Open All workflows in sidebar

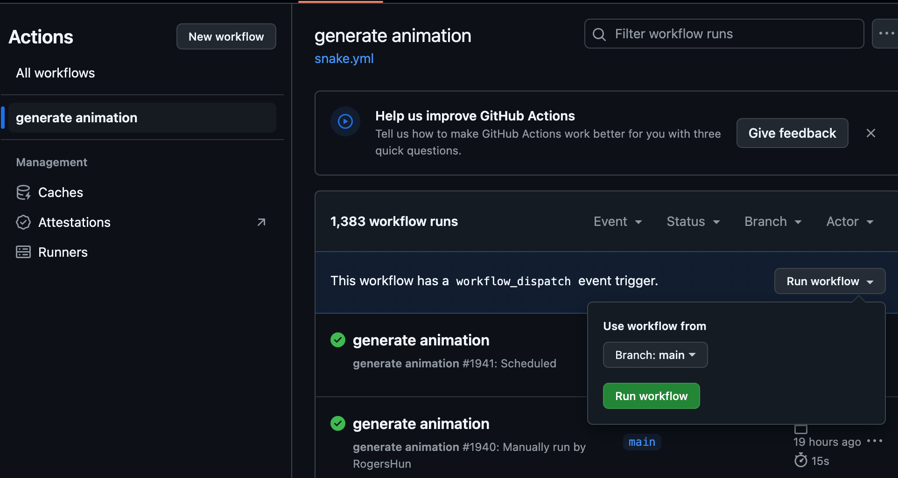55,73
